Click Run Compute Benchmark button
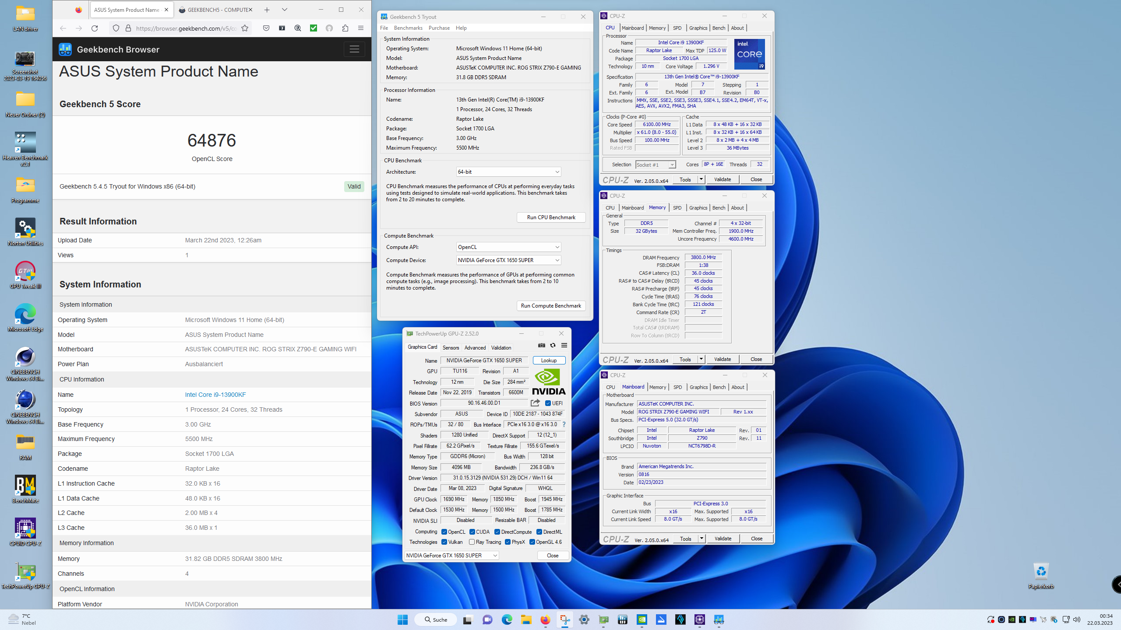 pos(551,305)
